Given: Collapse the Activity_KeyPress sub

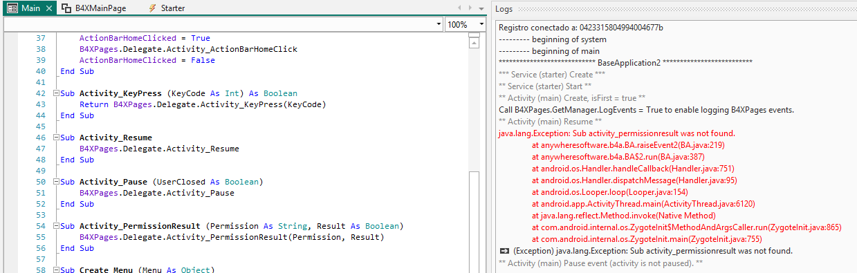Looking at the screenshot, I should point(56,93).
